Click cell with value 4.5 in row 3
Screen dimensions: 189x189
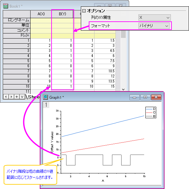[x=105, y=51]
